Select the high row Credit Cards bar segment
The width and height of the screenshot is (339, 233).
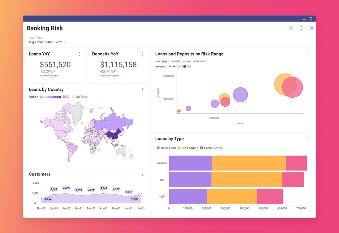tap(270, 196)
